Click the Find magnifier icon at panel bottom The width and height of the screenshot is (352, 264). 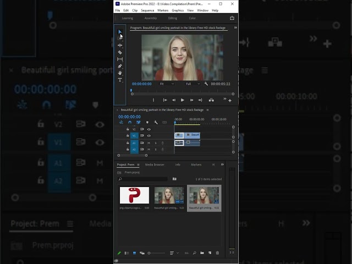click(194, 253)
